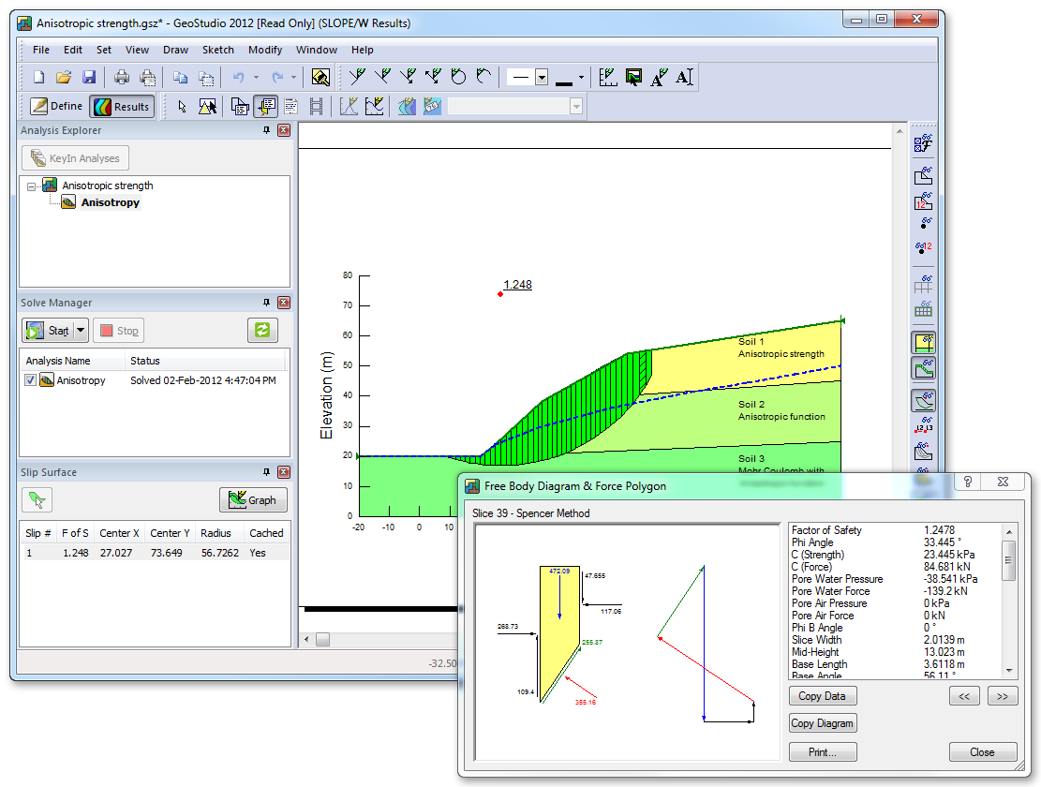Click the select objects picture-cursor icon
1041x787 pixels.
tap(208, 106)
